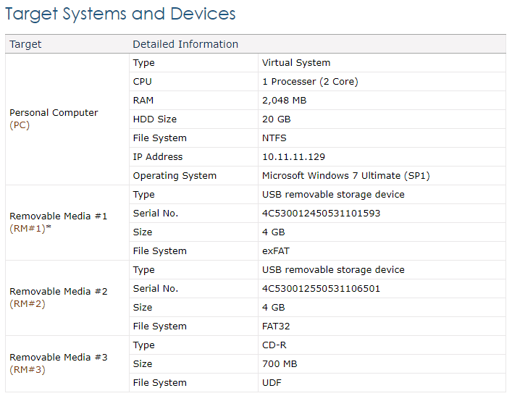The height and width of the screenshot is (396, 512).
Task: Click the Target Systems and Devices heading
Action: coord(120,14)
